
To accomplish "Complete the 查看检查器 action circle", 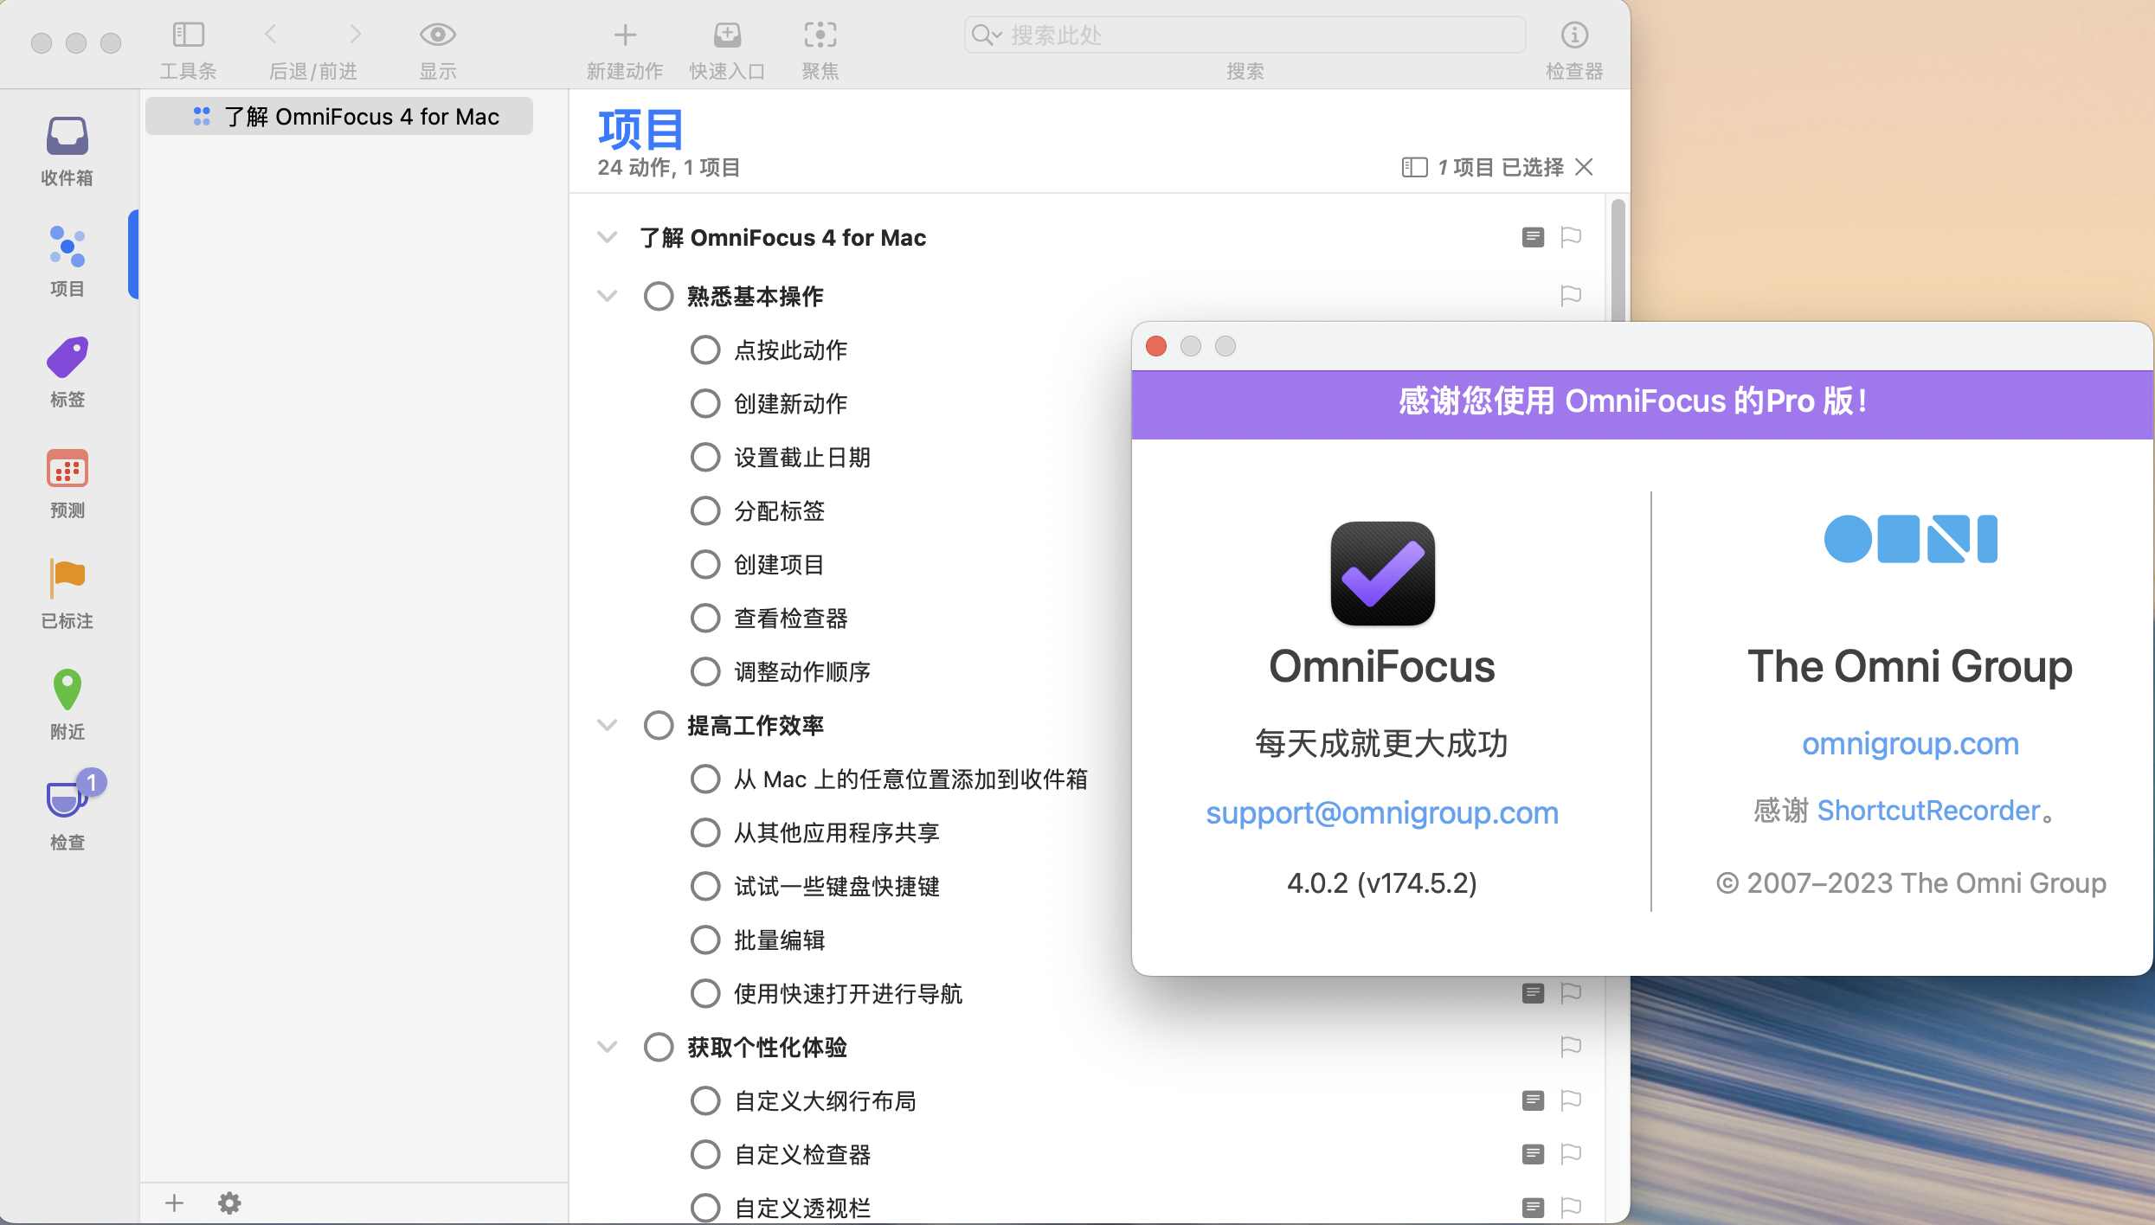I will (x=705, y=618).
